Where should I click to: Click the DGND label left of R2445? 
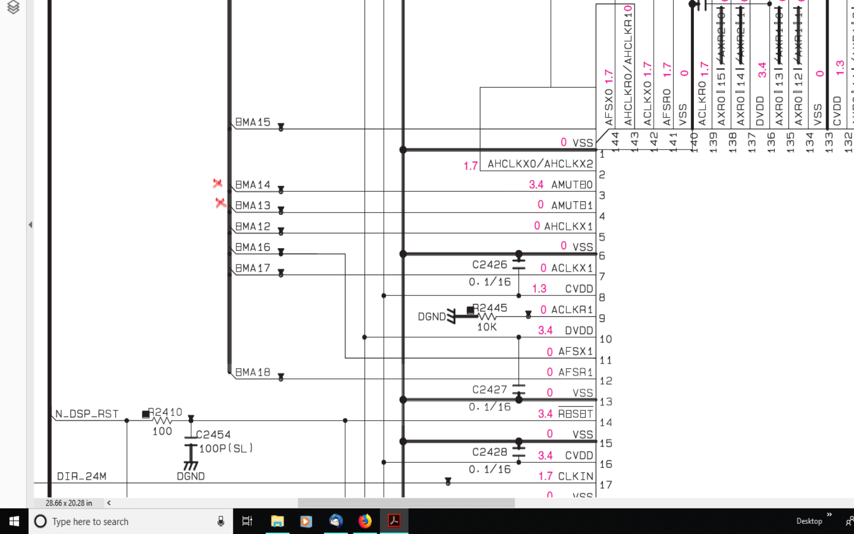click(x=432, y=317)
